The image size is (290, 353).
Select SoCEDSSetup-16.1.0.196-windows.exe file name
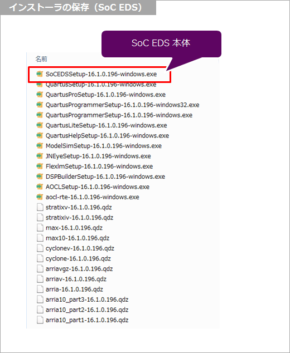click(101, 74)
